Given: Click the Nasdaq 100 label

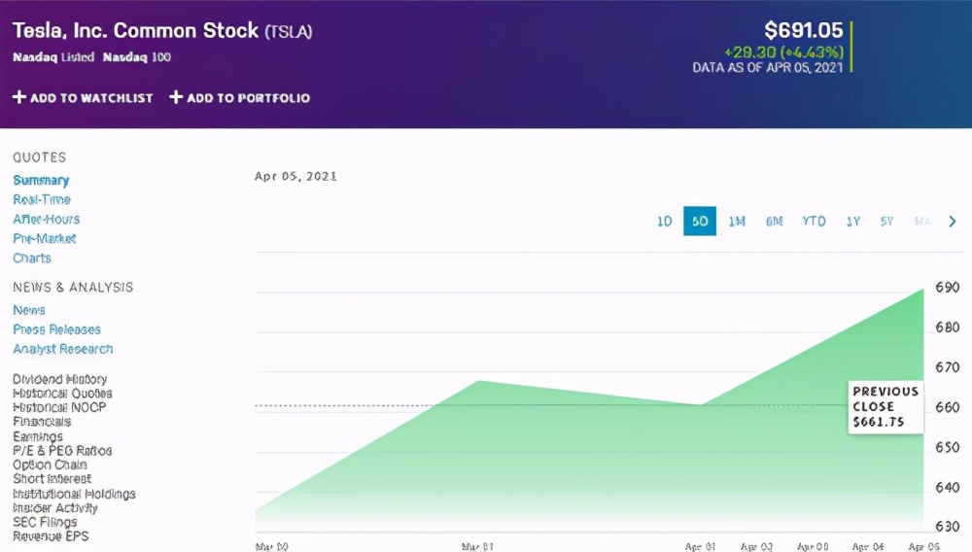Looking at the screenshot, I should (136, 57).
